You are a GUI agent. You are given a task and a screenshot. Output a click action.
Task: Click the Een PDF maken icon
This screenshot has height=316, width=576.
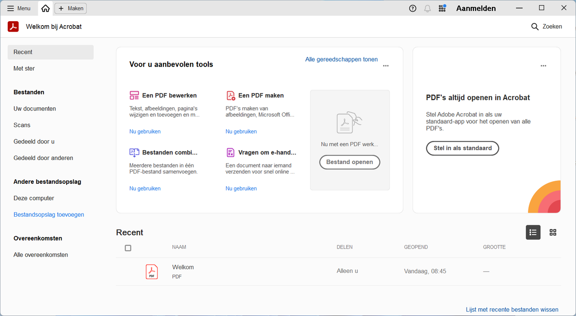[x=230, y=95]
